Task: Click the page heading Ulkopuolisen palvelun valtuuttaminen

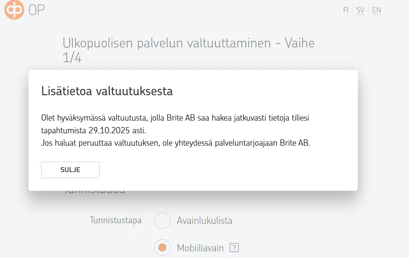Action: click(x=167, y=43)
